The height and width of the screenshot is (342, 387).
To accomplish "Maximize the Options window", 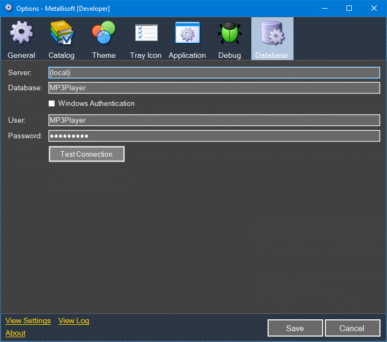I will pos(349,8).
